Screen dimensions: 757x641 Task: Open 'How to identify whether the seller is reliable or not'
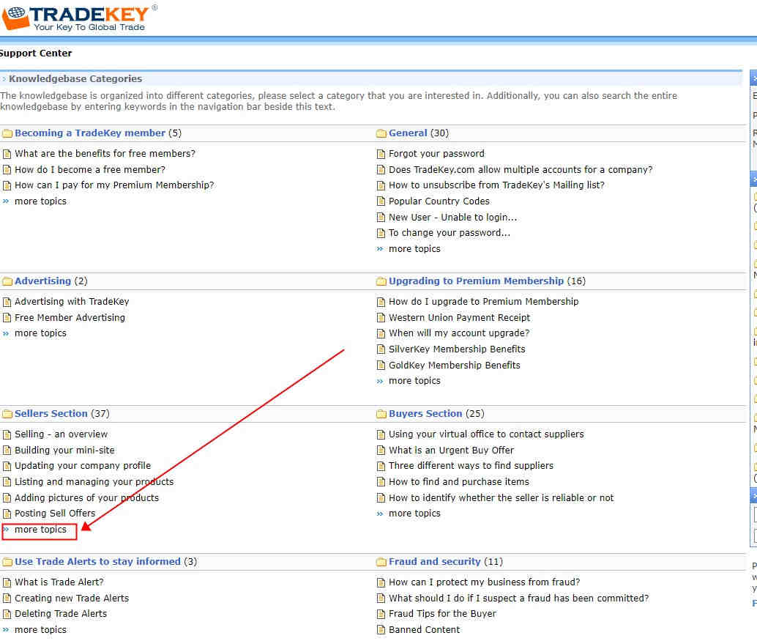click(x=501, y=498)
